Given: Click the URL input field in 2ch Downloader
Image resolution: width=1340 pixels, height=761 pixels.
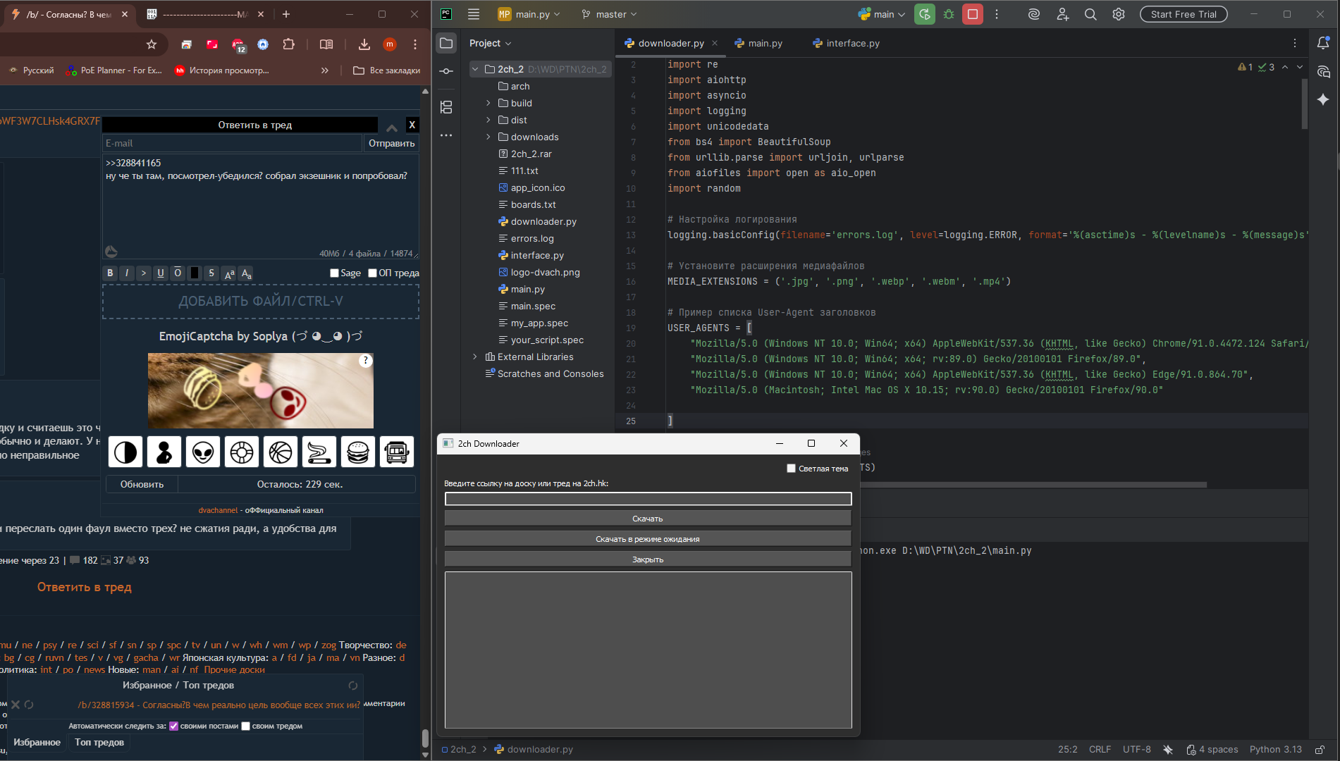Looking at the screenshot, I should (648, 499).
